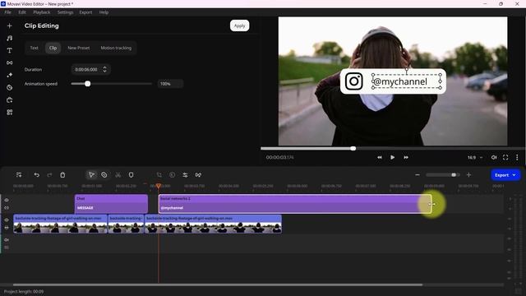Viewport: 526px width, 296px height.
Task: Play the video preview
Action: [x=392, y=157]
